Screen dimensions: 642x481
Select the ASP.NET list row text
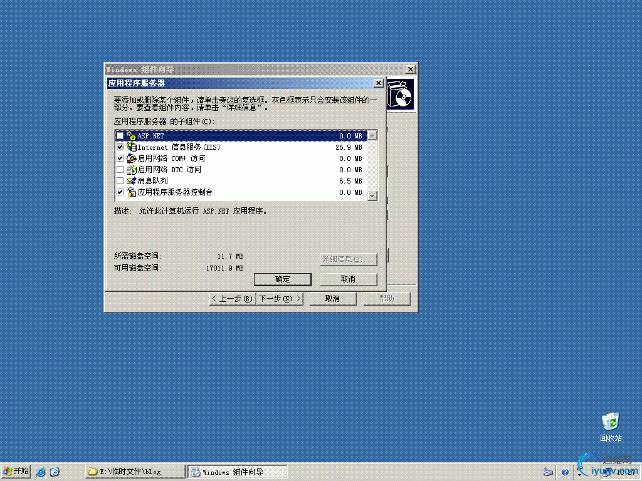coord(150,136)
